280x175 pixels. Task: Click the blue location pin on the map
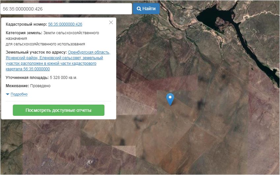[x=170, y=98]
